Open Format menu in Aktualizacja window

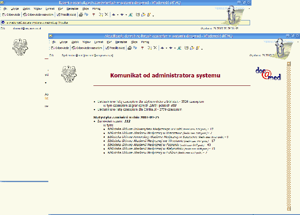coord(99,42)
